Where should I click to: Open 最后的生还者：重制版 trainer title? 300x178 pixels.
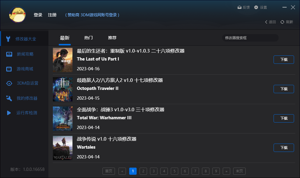click(131, 51)
